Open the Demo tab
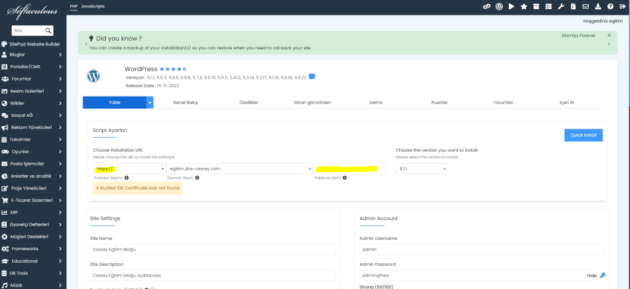 pos(376,103)
